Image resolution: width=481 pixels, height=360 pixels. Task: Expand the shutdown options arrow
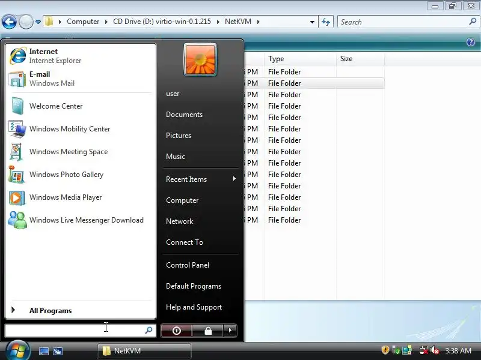[230, 331]
